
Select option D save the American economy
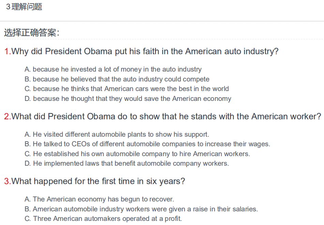(x=128, y=99)
